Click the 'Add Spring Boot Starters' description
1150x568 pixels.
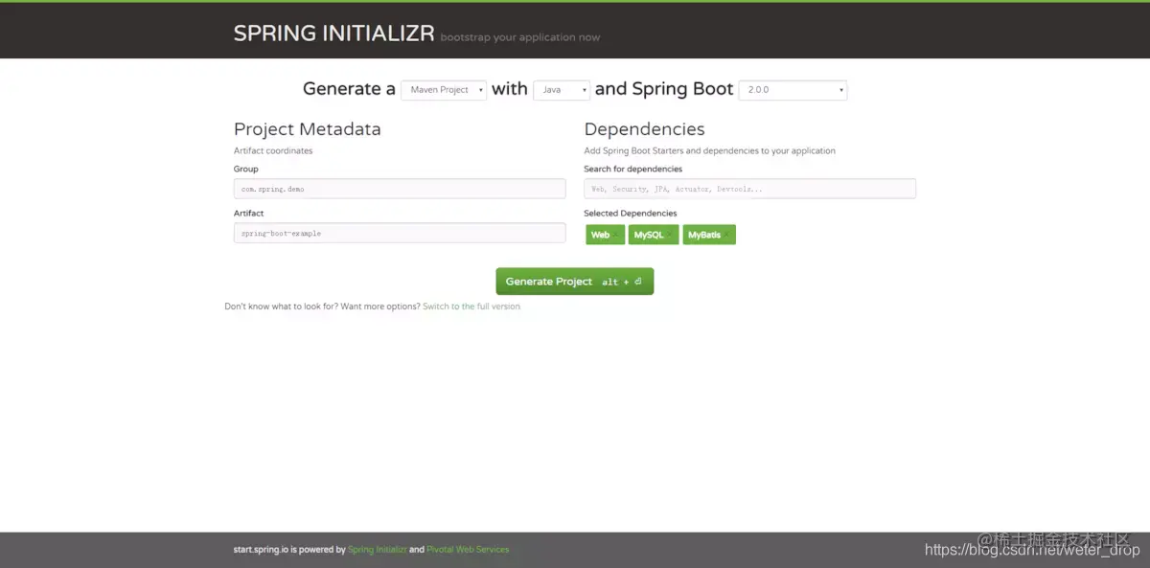point(709,150)
